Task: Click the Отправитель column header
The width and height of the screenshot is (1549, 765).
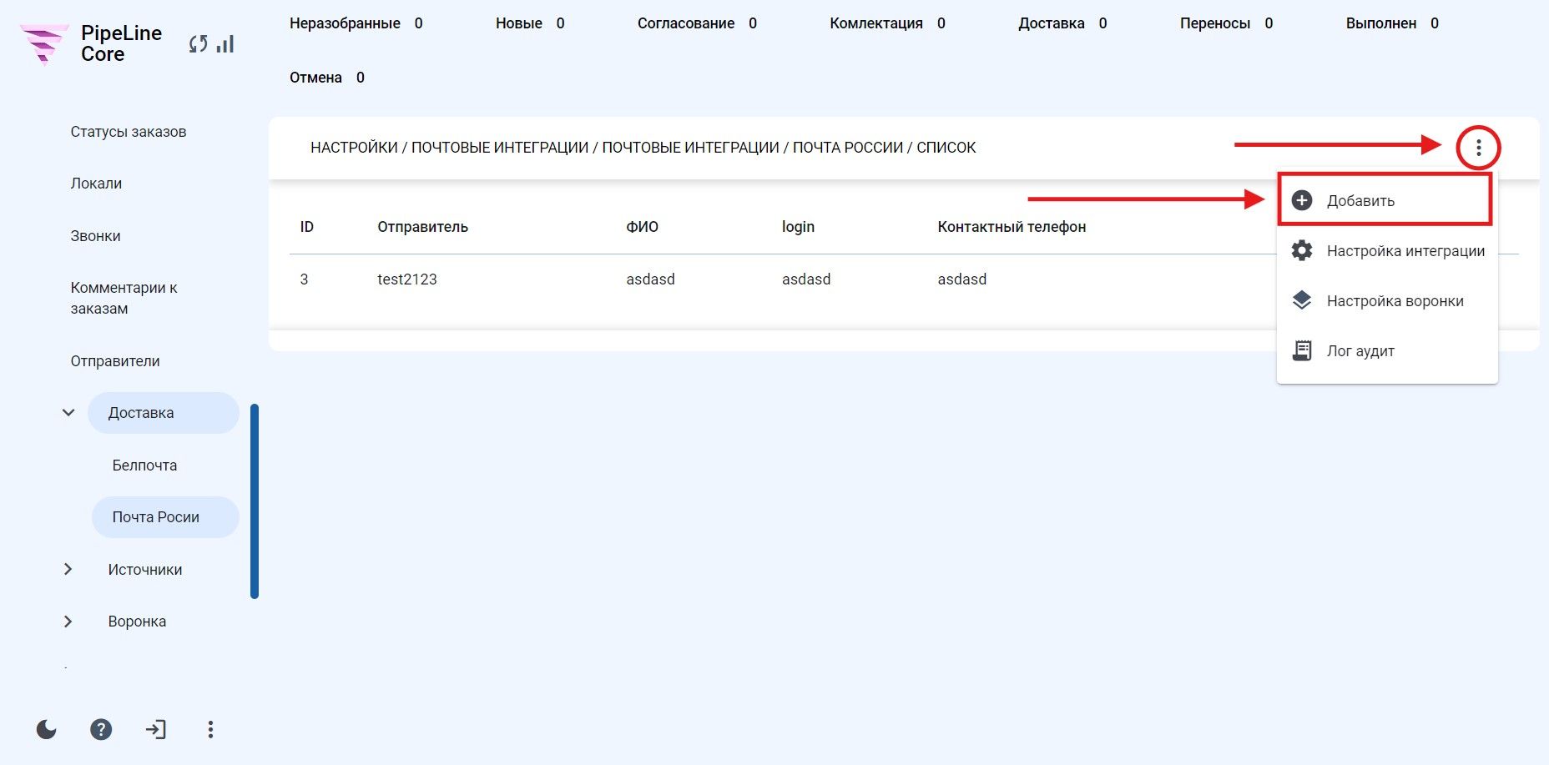Action: coord(422,227)
